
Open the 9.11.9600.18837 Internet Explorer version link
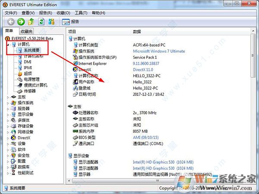(146, 64)
